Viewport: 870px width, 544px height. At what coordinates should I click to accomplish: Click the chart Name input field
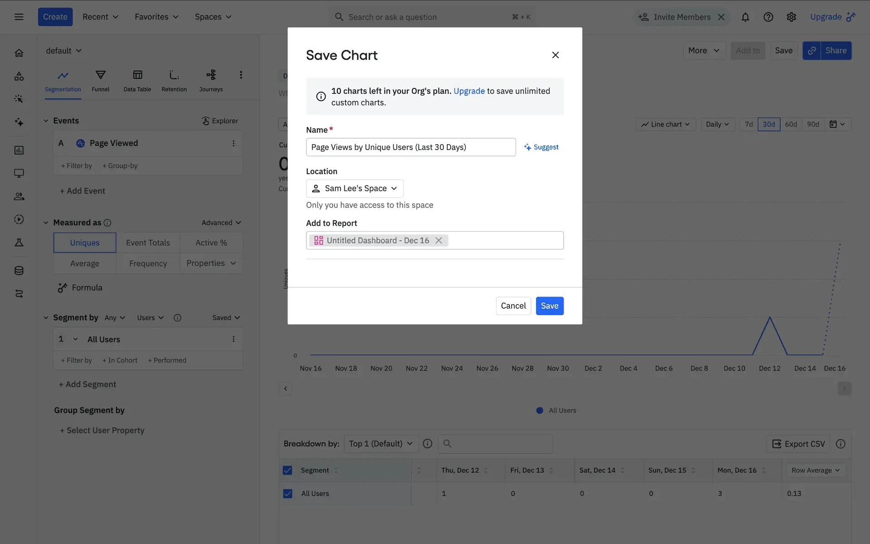click(411, 147)
